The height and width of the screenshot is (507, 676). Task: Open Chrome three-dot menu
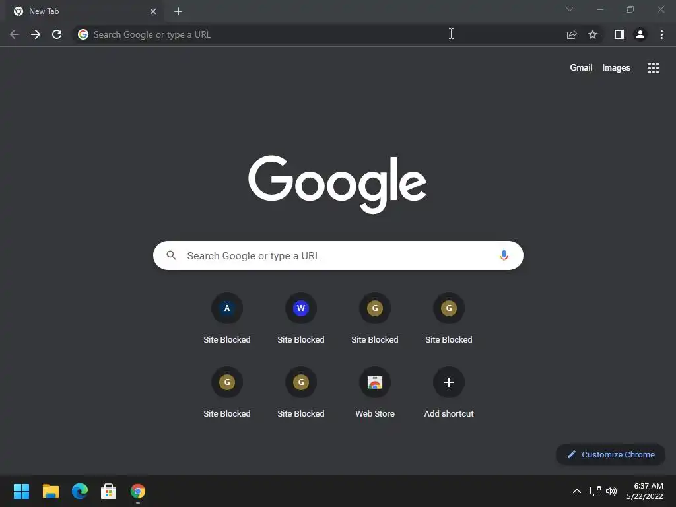coord(661,34)
